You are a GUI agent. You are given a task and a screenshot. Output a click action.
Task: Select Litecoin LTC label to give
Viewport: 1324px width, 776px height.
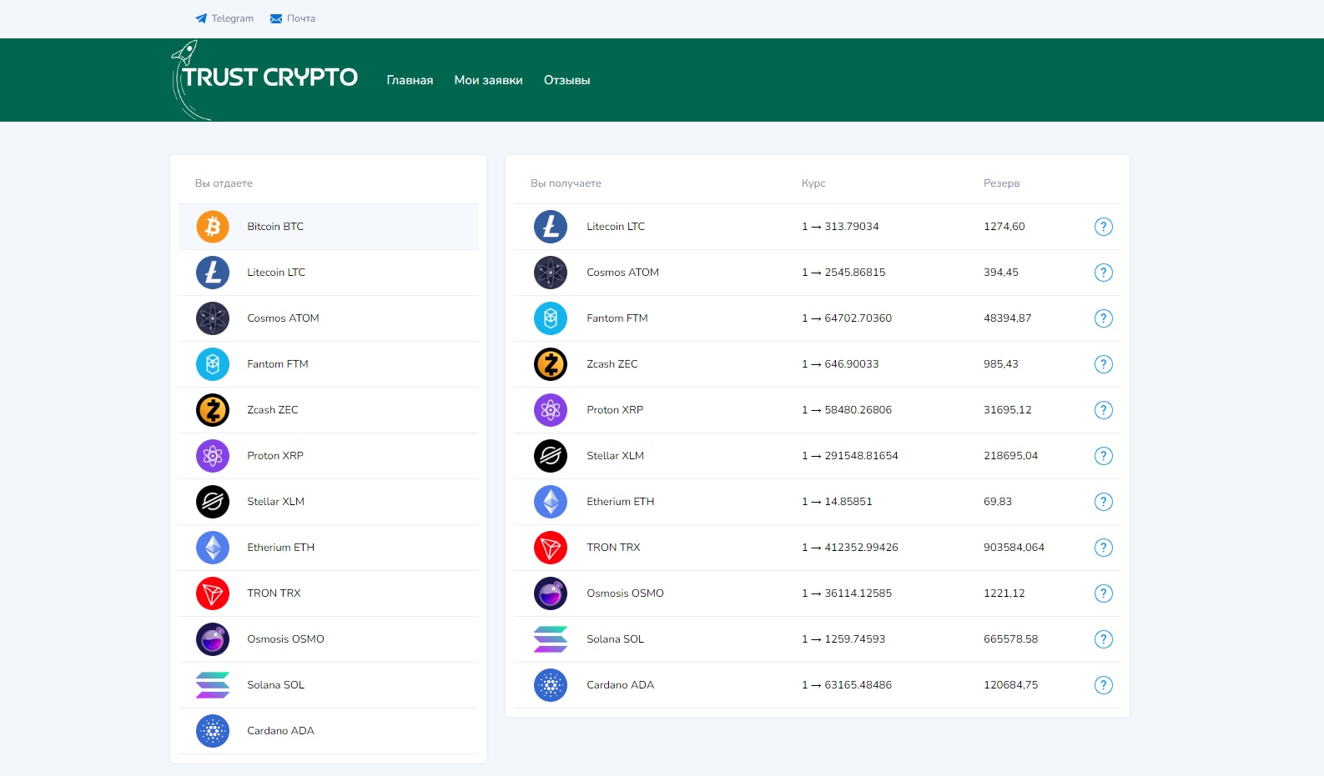coord(276,273)
